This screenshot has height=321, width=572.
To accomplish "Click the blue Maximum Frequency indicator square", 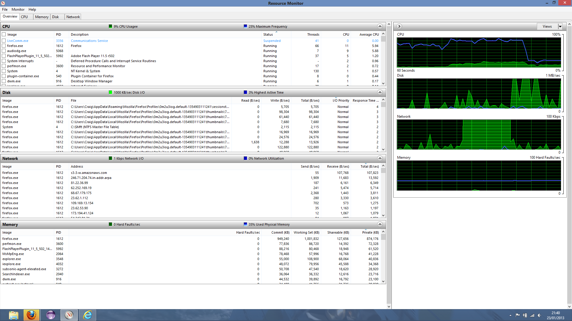I will [245, 26].
